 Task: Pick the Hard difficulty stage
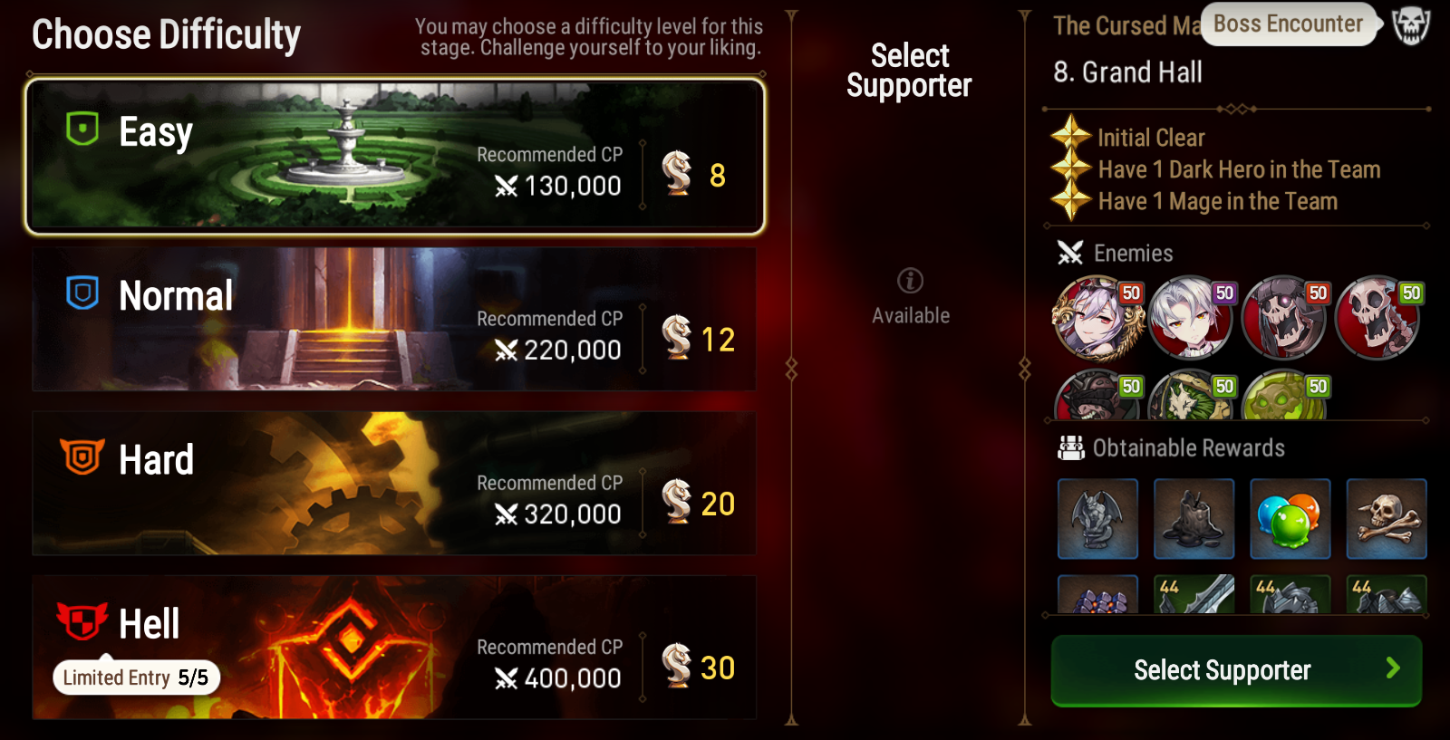tap(394, 483)
